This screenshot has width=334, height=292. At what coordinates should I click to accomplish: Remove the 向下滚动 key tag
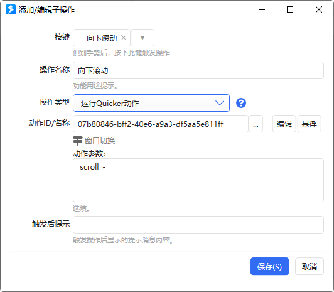tap(124, 38)
